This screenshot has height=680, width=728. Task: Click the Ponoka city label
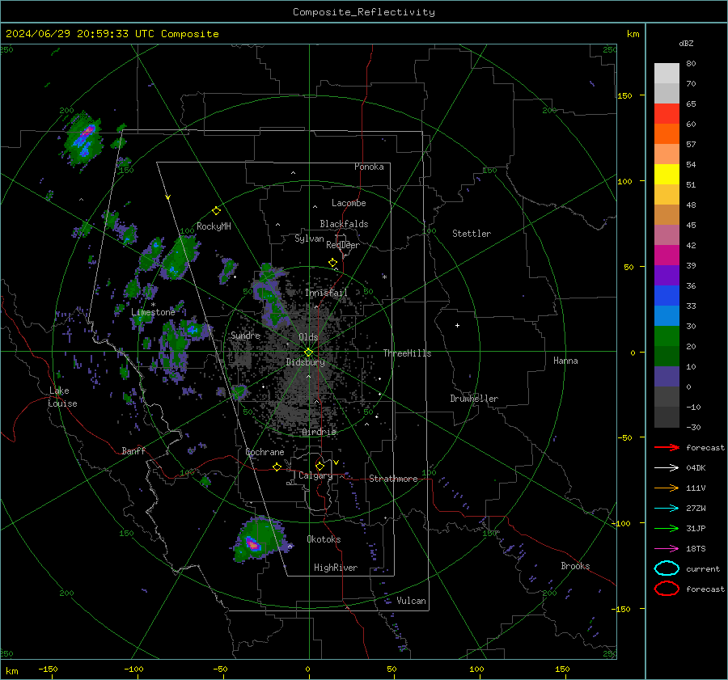[369, 167]
